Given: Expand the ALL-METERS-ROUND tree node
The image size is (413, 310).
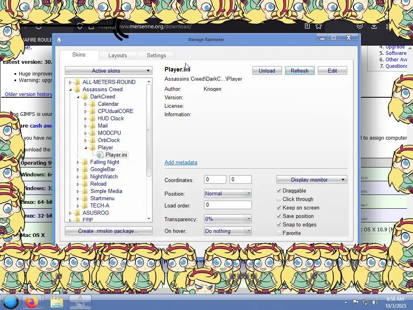Looking at the screenshot, I should click(70, 82).
